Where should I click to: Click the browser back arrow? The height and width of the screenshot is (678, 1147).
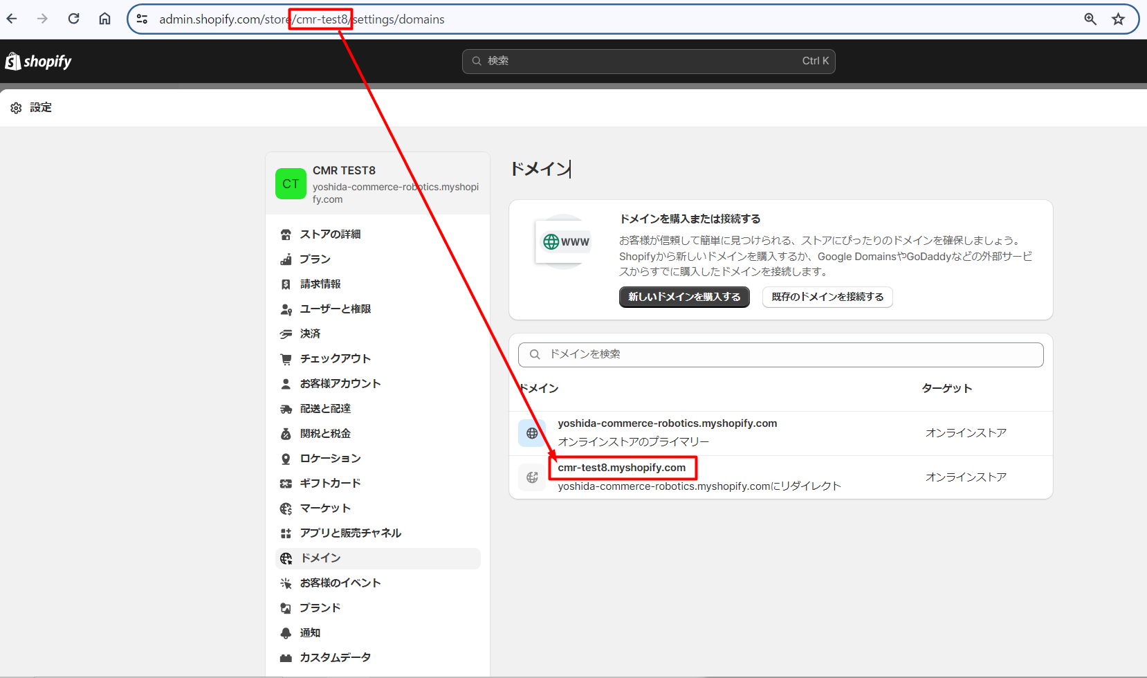coord(12,19)
